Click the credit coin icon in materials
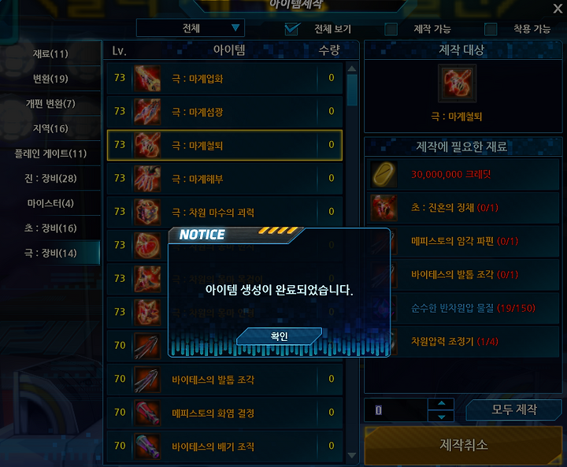This screenshot has height=467, width=567. point(384,174)
